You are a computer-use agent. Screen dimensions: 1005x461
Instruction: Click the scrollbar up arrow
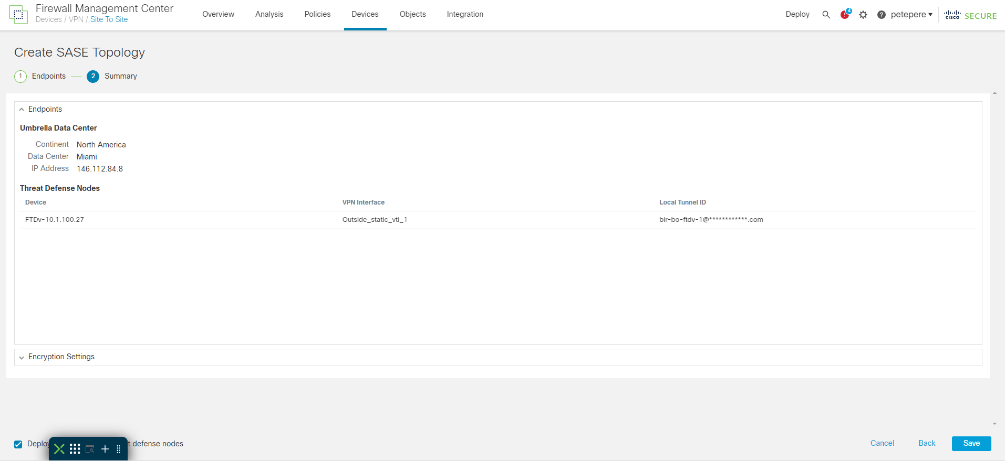(x=994, y=93)
